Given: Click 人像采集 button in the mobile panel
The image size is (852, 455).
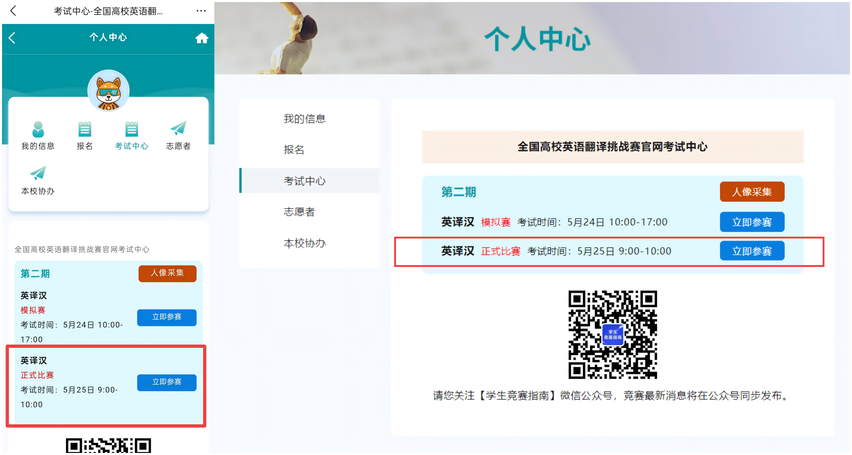Looking at the screenshot, I should [x=167, y=273].
